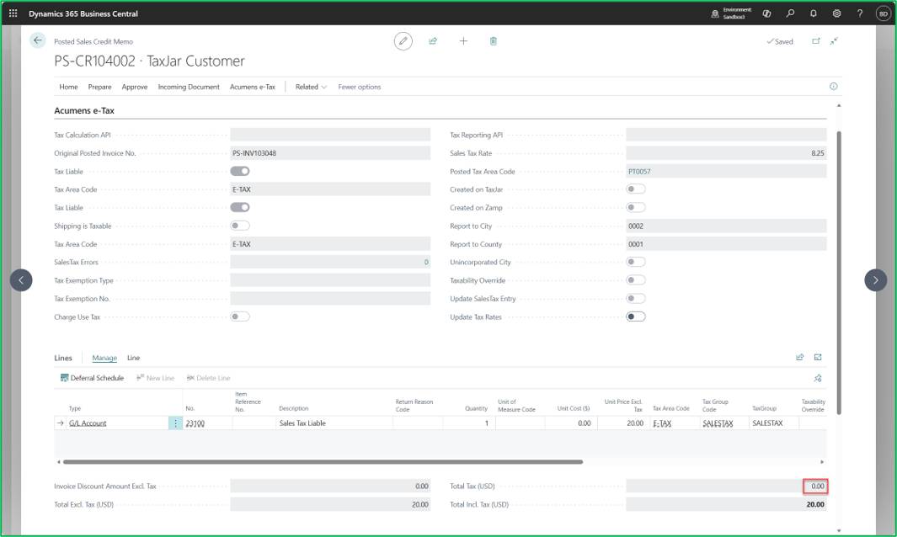This screenshot has height=537, width=897.
Task: Open the app launcher waffle menu
Action: click(x=13, y=13)
